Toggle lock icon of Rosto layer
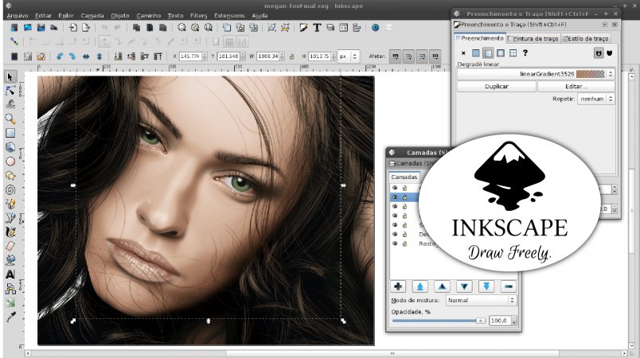The image size is (640, 358). tap(404, 243)
